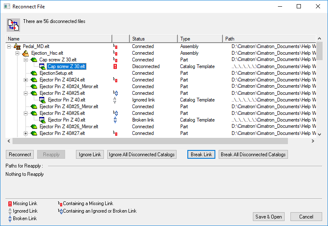Click the Ejector Pin Z 40#25_Mirror.elt part icon

point(34,107)
